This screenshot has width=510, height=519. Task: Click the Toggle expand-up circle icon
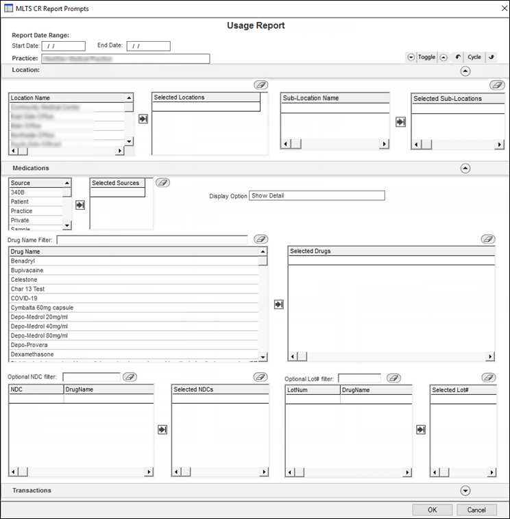pos(444,58)
